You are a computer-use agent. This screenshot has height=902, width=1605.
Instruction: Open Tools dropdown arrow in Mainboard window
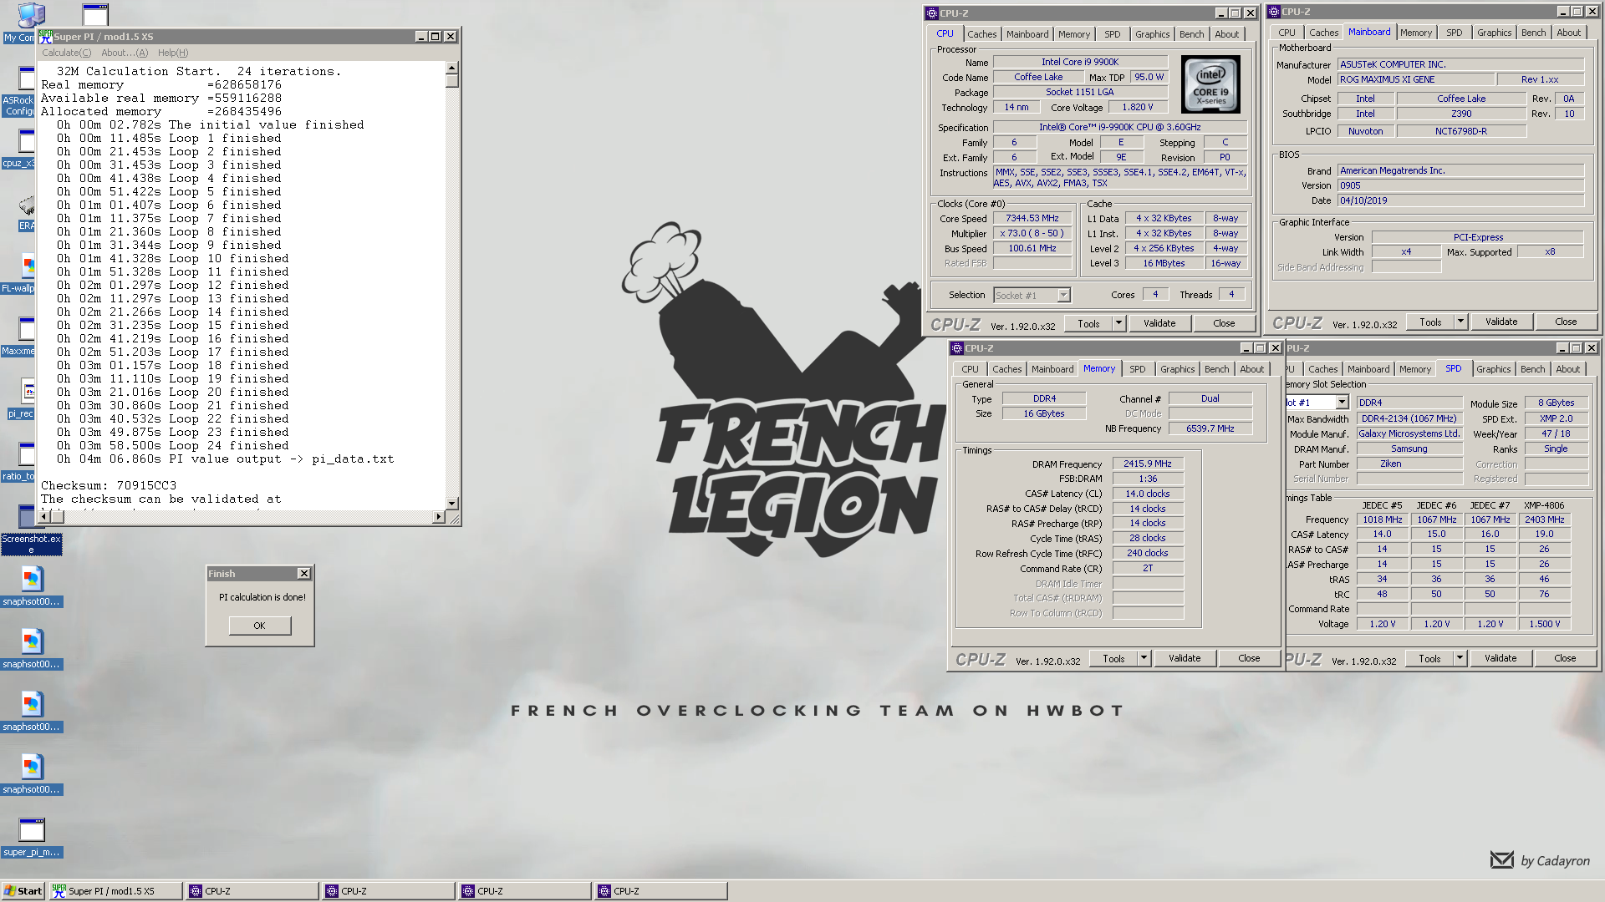click(1460, 322)
